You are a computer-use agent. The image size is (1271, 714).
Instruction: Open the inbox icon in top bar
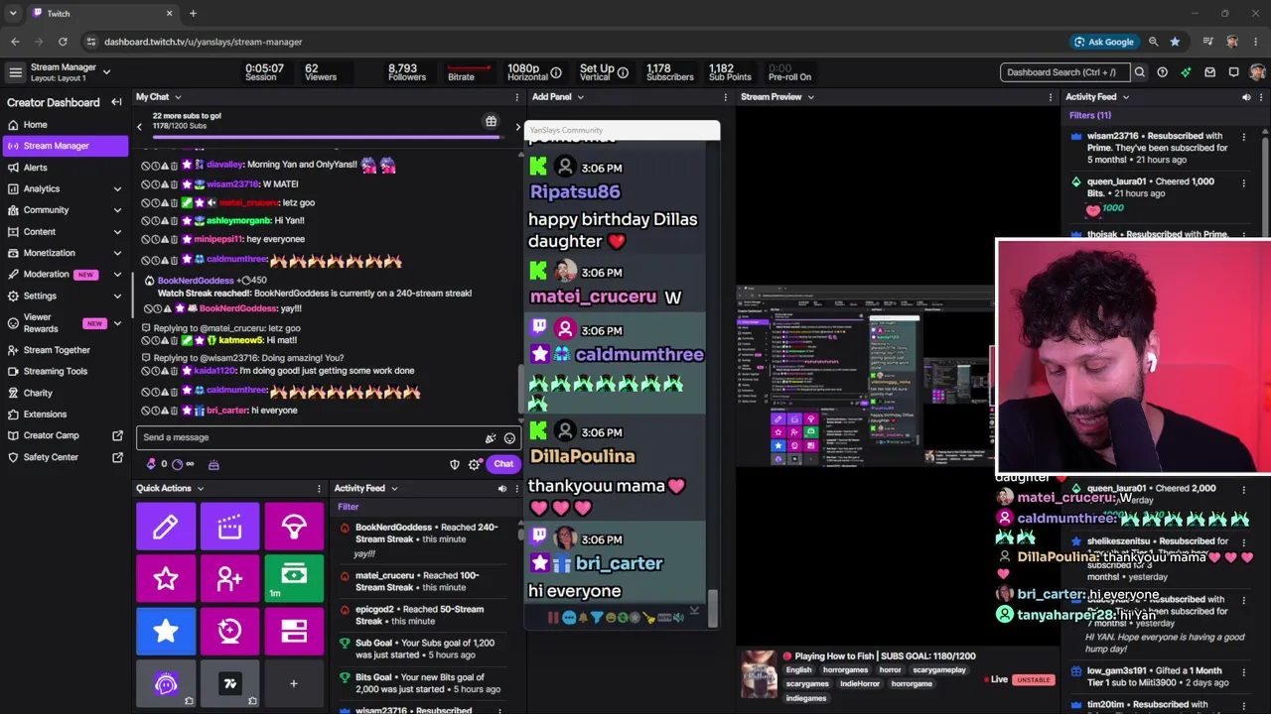[x=1209, y=72]
